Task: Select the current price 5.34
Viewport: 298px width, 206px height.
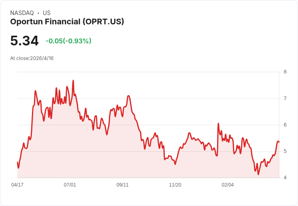Action: point(25,41)
